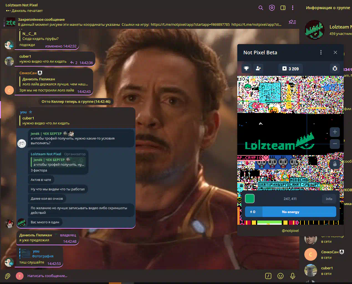Click the microphone voice message icon
The image size is (352, 284).
(x=292, y=276)
